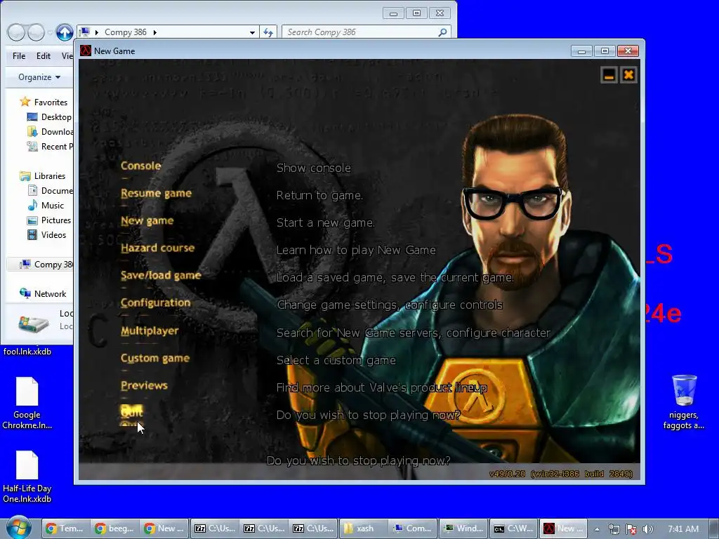Open the Edit menu in Explorer
This screenshot has width=719, height=539.
coord(44,56)
